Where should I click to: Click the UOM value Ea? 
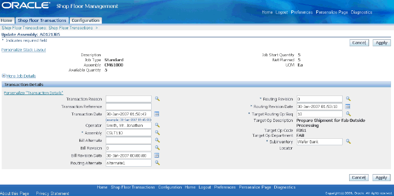click(x=300, y=65)
